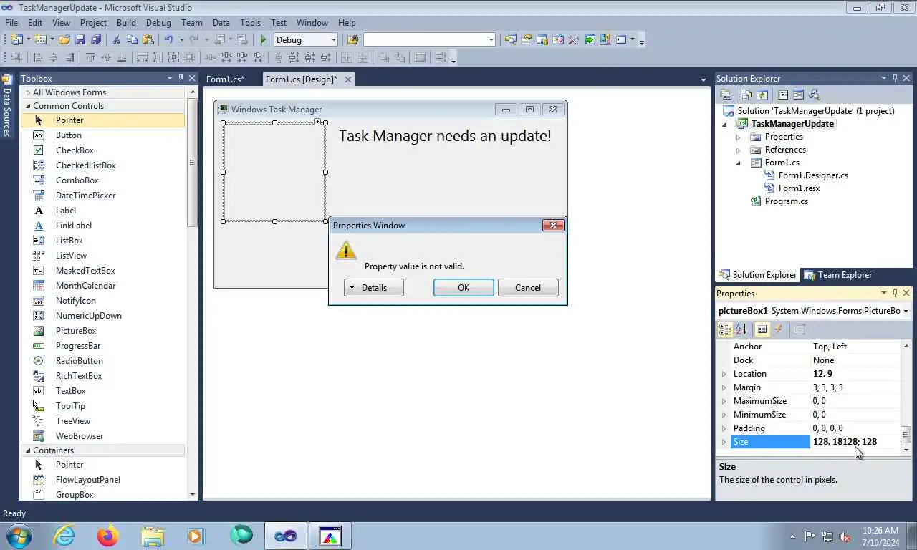Click the Properties grid vertical scrollbar
The width and height of the screenshot is (917, 550).
point(906,397)
